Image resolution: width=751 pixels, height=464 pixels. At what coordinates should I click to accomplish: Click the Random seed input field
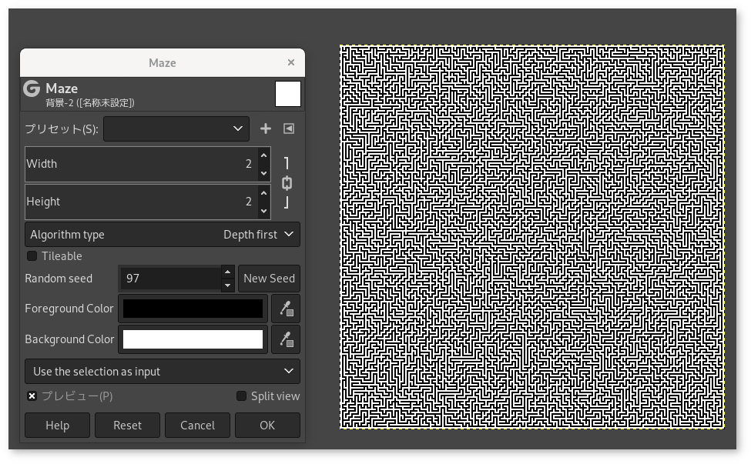[x=169, y=279]
